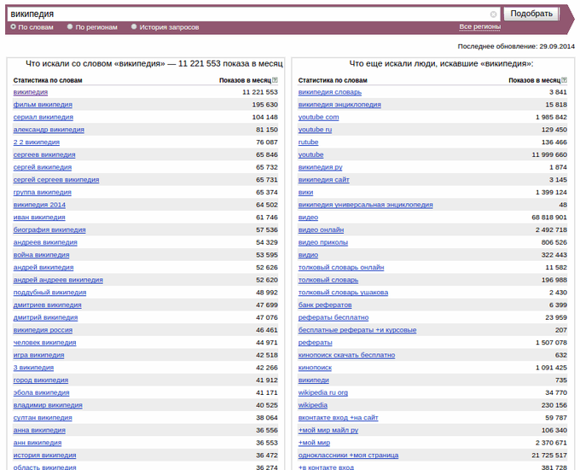Open the 'игра википедия' link
The width and height of the screenshot is (580, 470).
pyautogui.click(x=39, y=356)
